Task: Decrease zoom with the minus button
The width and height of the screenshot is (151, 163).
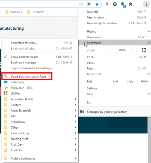Action: point(113,50)
